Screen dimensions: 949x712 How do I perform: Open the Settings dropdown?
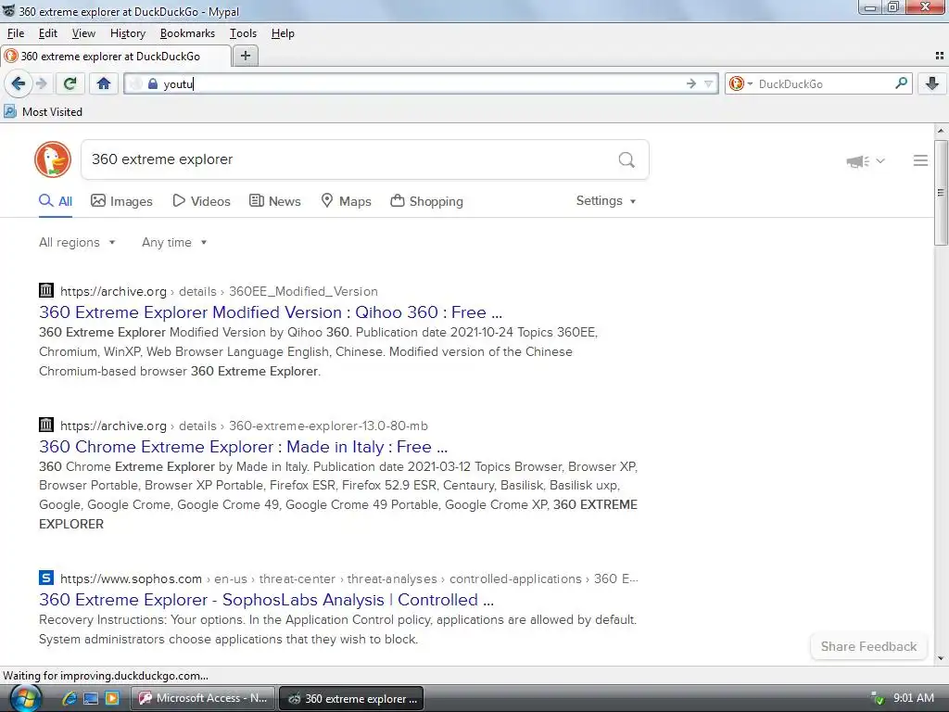(x=606, y=200)
